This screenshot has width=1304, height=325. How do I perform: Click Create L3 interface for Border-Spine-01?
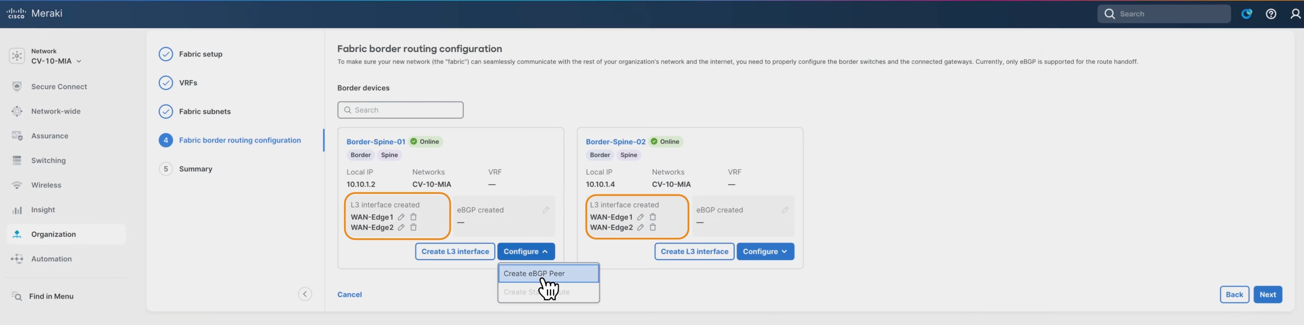pos(455,251)
